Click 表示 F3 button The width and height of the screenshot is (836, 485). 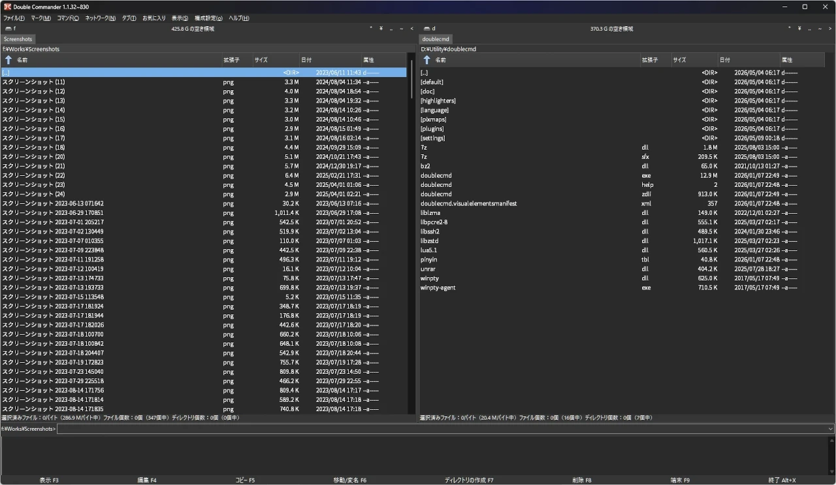(49, 480)
